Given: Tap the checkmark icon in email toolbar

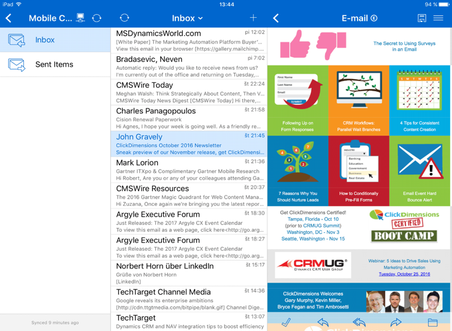Looking at the screenshot, I should click(x=286, y=322).
